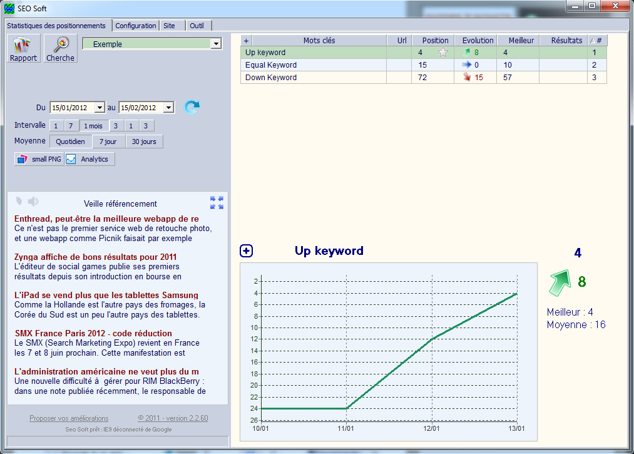The width and height of the screenshot is (634, 454).
Task: Set Intervalle to 1 mois
Action: 93,126
